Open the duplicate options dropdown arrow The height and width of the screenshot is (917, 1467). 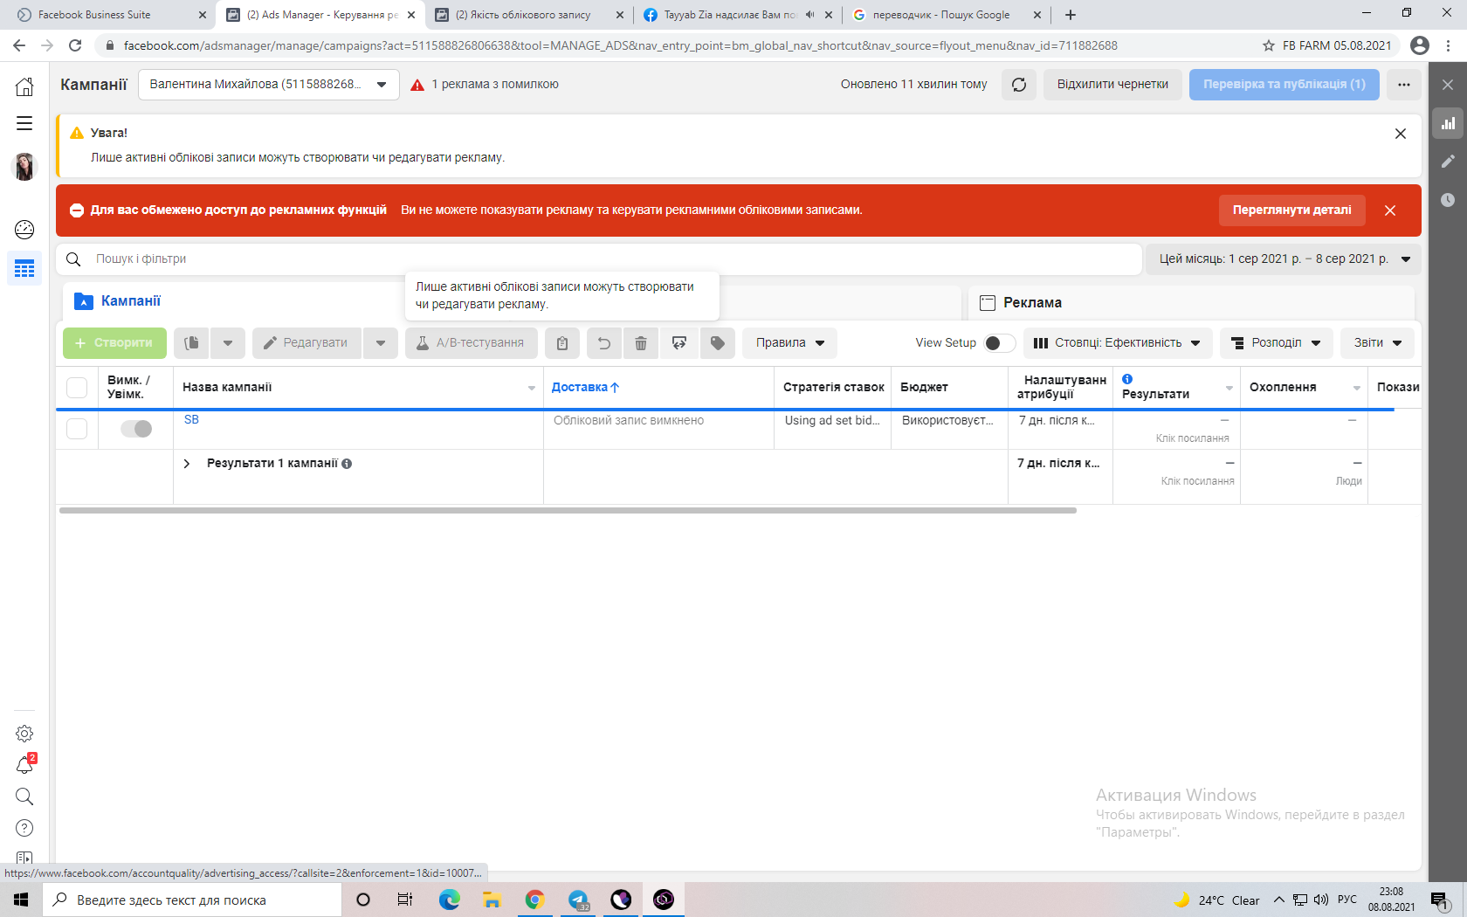tap(228, 343)
